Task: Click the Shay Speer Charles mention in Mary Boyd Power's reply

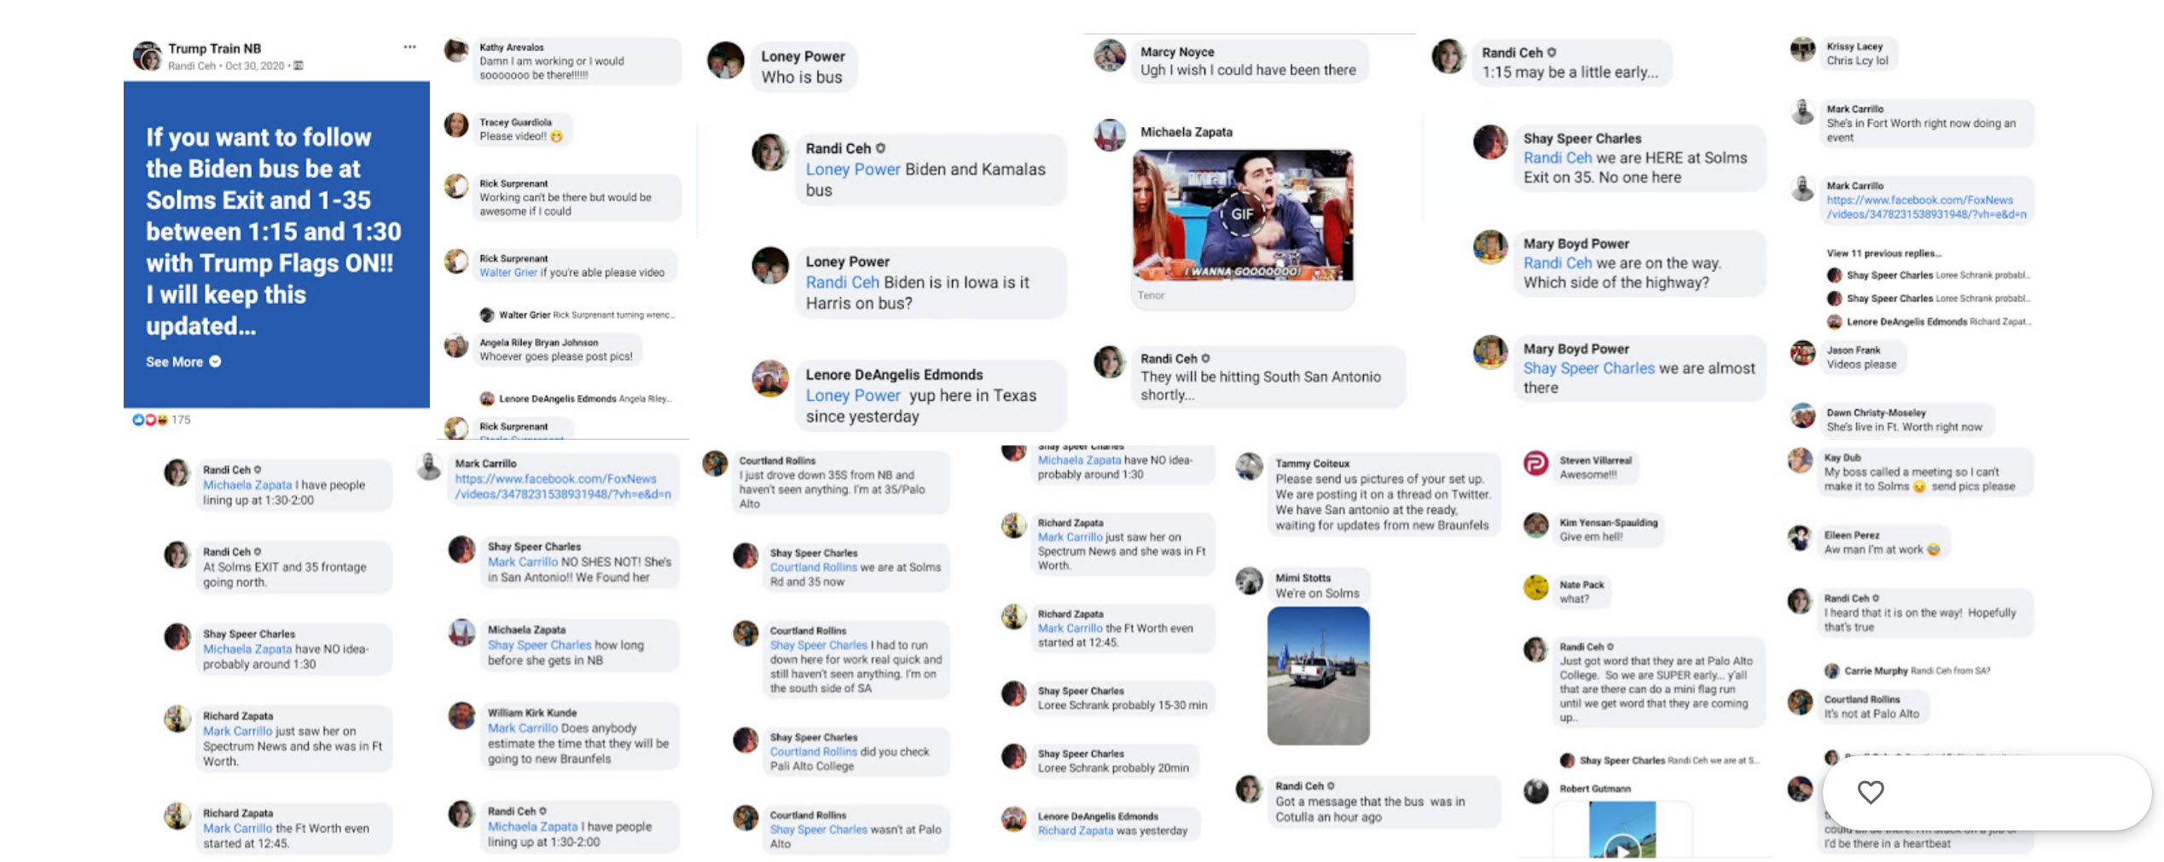Action: 1588,368
